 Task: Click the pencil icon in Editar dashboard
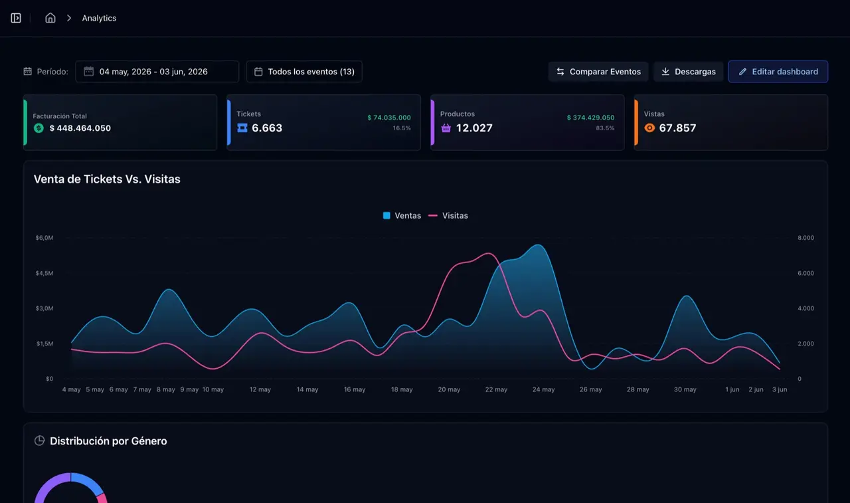(x=742, y=72)
